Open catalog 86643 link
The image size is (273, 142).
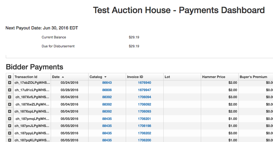(107, 83)
